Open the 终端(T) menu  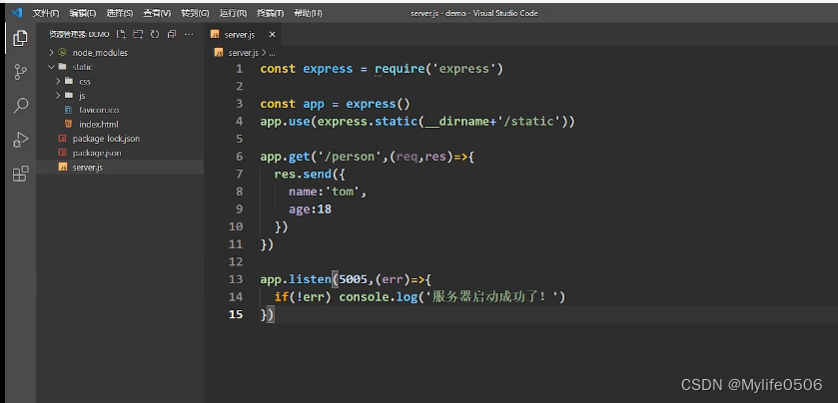point(271,13)
